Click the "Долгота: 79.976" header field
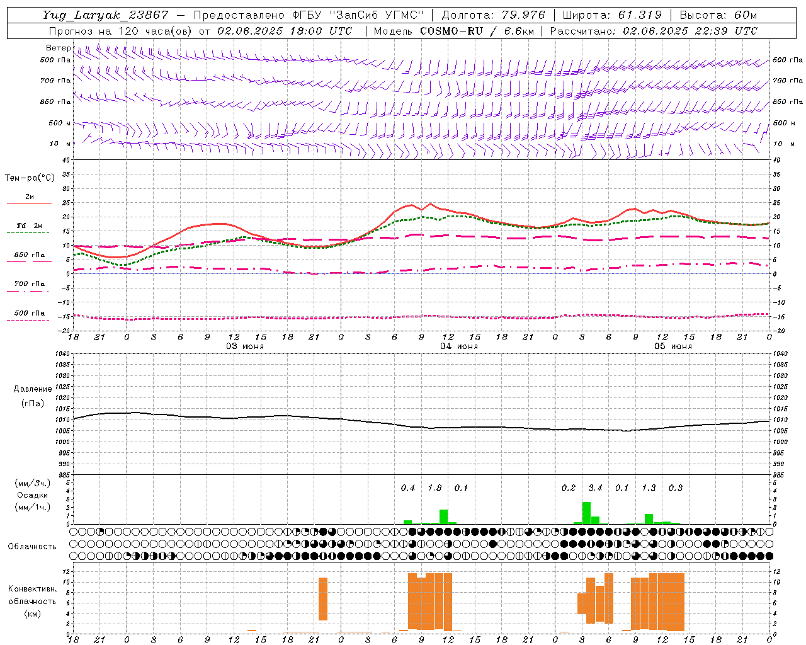This screenshot has height=645, width=806. 494,15
